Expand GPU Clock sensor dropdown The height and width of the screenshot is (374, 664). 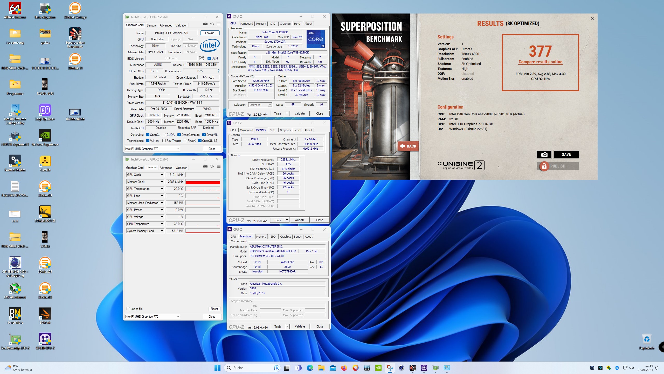pyautogui.click(x=162, y=175)
